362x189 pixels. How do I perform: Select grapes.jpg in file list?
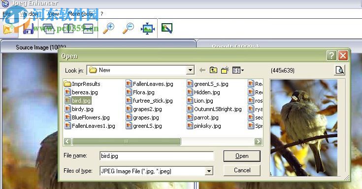point(142,117)
